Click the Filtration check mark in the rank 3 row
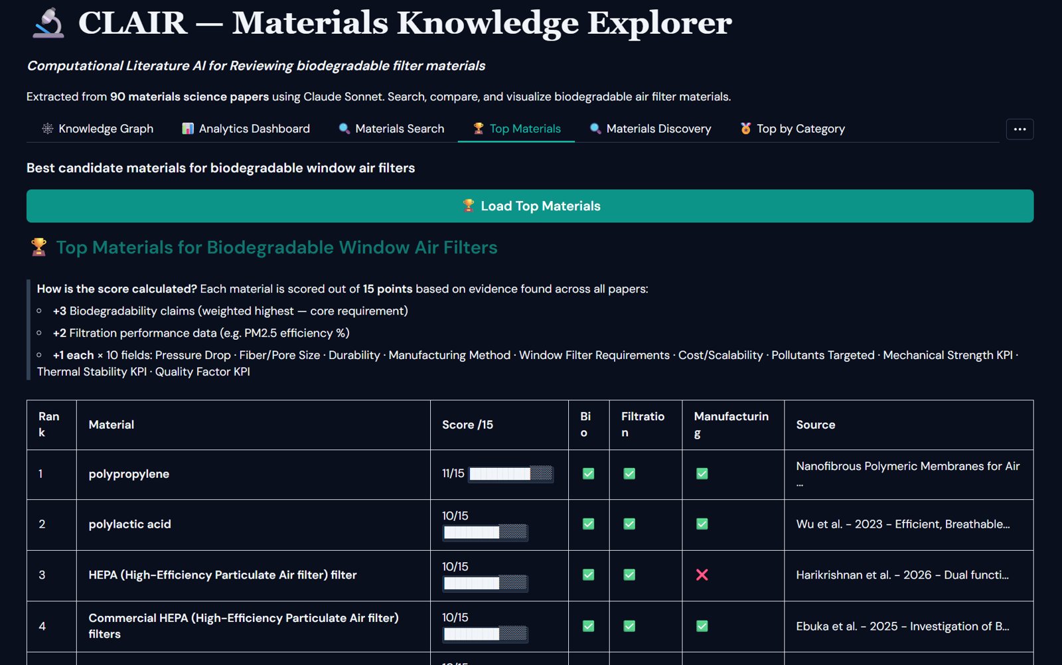This screenshot has height=665, width=1062. tap(629, 575)
